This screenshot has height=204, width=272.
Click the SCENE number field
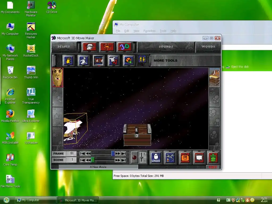pos(71,160)
